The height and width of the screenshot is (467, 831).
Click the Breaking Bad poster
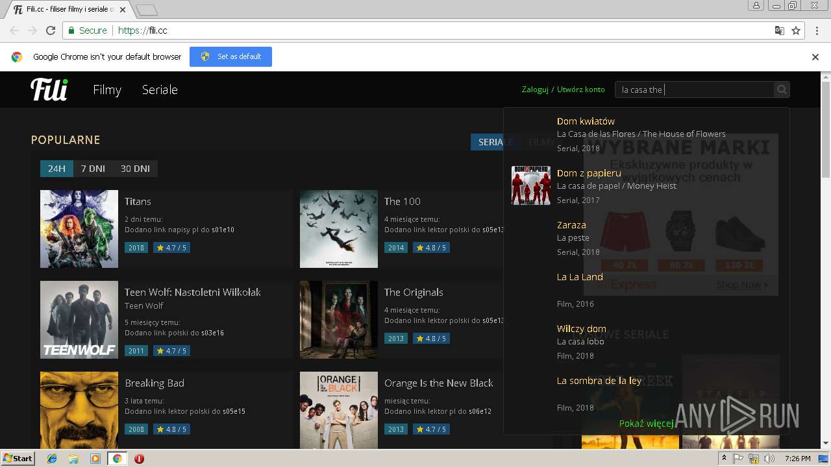(x=79, y=410)
